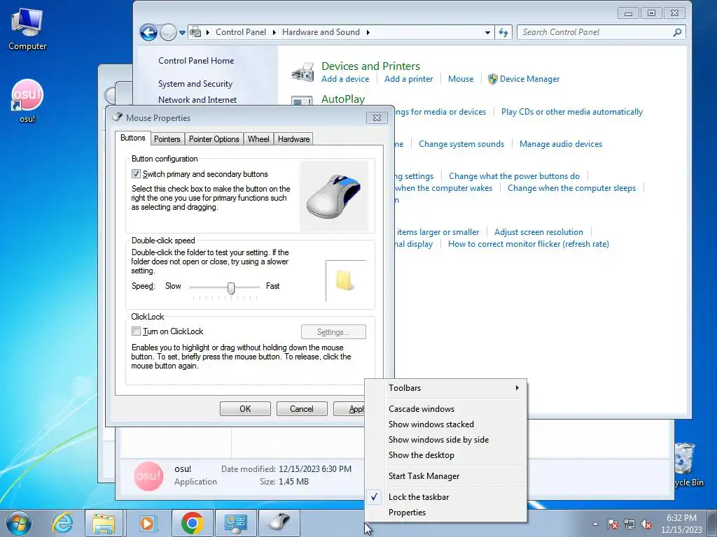The height and width of the screenshot is (537, 717).
Task: Click the Devices and Printers icon
Action: (x=302, y=72)
